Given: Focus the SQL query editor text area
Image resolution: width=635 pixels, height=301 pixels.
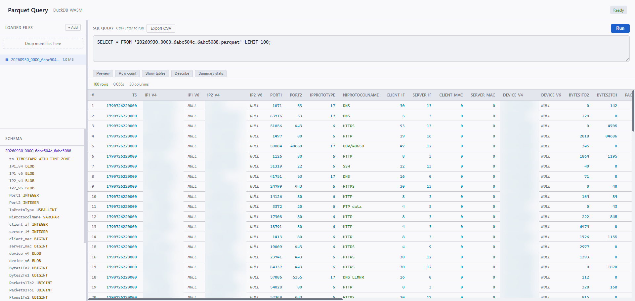Looking at the screenshot, I should 361,49.
